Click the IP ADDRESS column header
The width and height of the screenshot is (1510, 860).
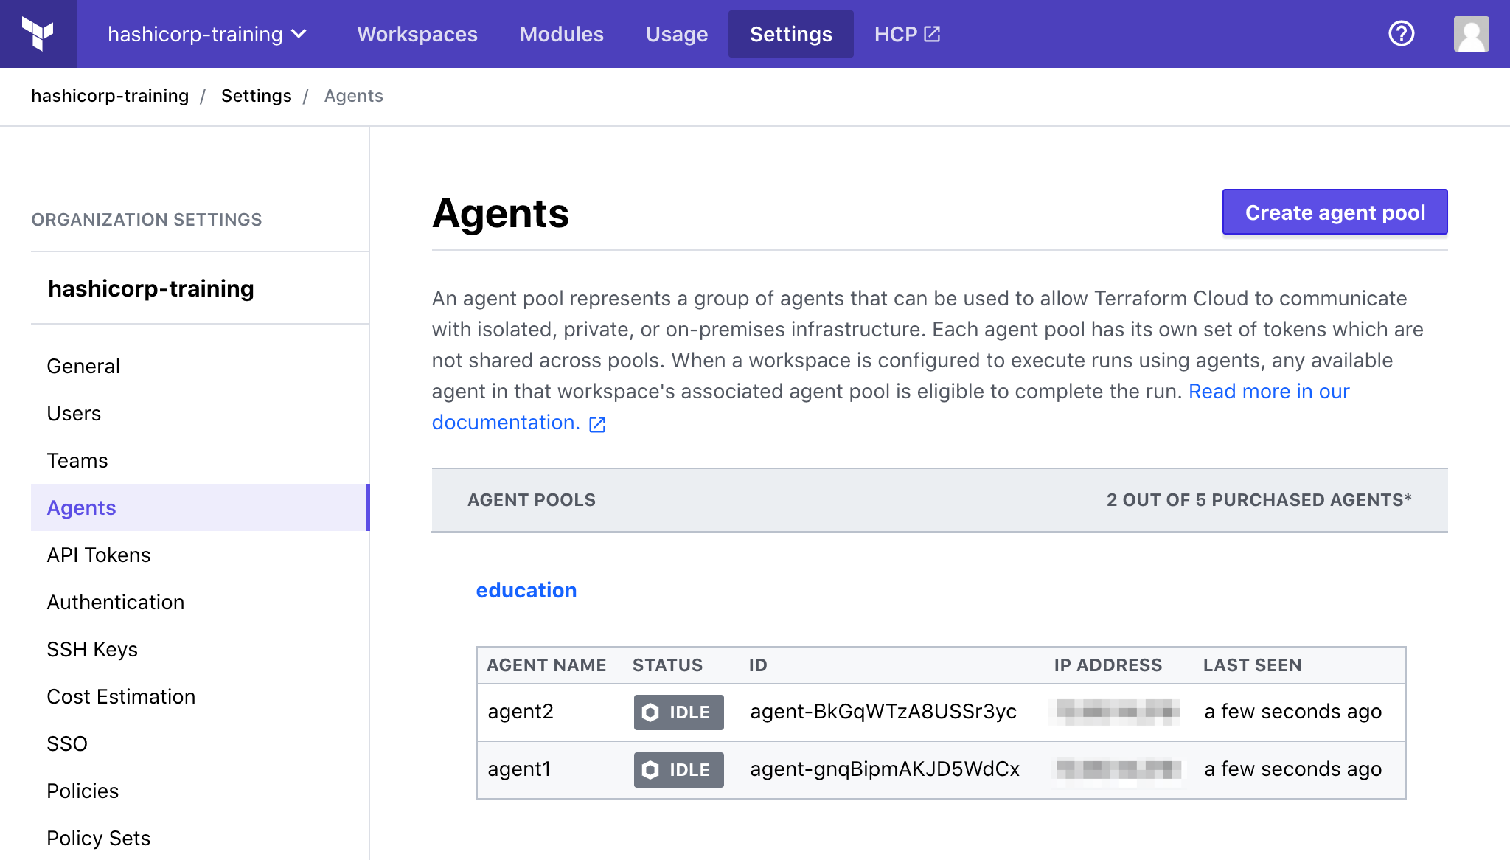[1107, 665]
